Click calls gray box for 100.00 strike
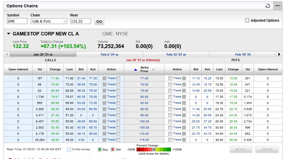 click(105, 122)
